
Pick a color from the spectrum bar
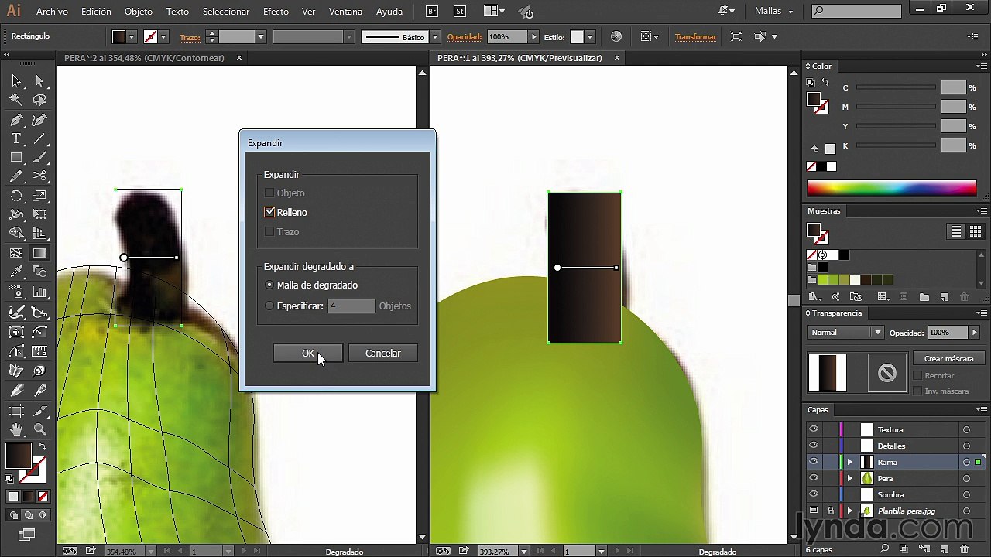tap(891, 188)
